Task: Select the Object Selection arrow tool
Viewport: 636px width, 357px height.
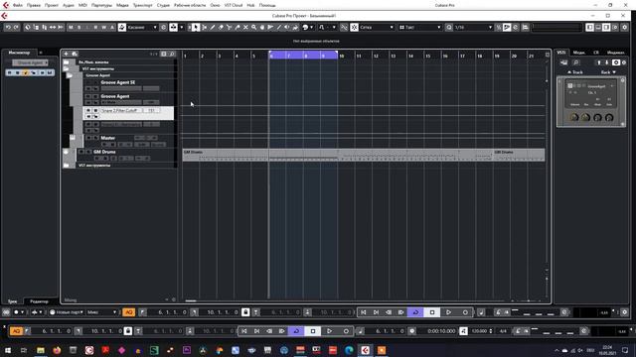Action: [x=196, y=27]
